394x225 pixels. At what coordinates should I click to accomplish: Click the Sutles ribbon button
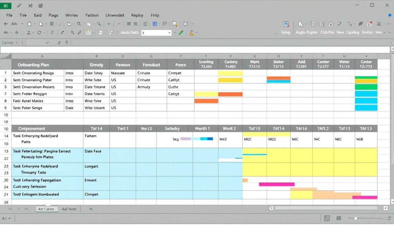(367, 32)
